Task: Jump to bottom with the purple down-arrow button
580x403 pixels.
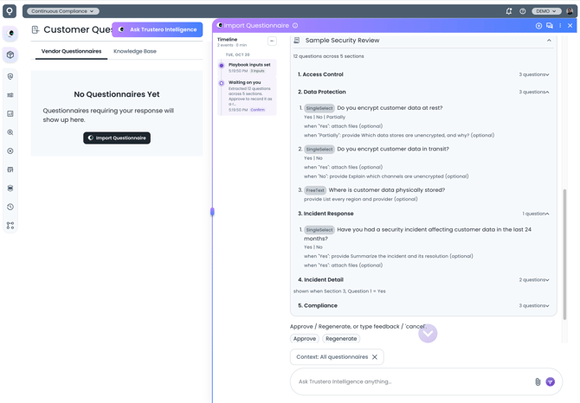Action: click(x=428, y=334)
